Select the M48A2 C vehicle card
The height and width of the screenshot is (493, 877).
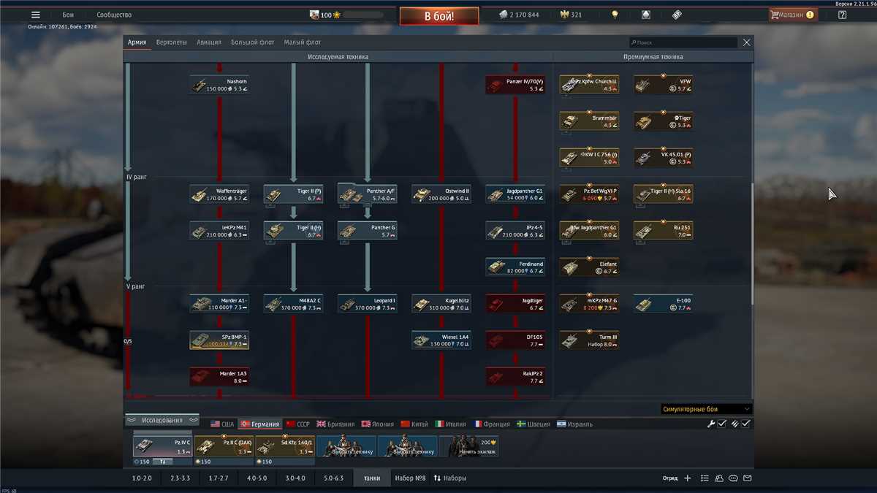coord(293,304)
